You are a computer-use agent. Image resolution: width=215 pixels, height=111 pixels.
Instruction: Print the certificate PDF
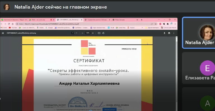169,33
